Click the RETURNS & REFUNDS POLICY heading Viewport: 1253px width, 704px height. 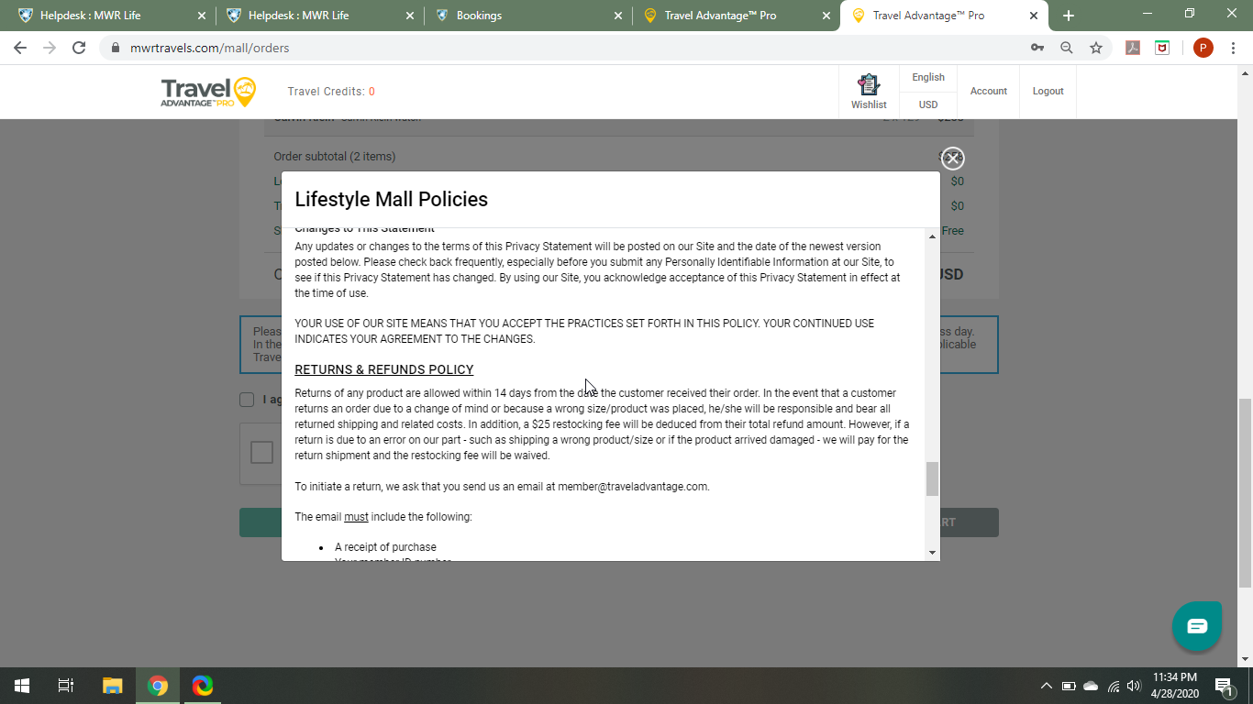coord(384,370)
